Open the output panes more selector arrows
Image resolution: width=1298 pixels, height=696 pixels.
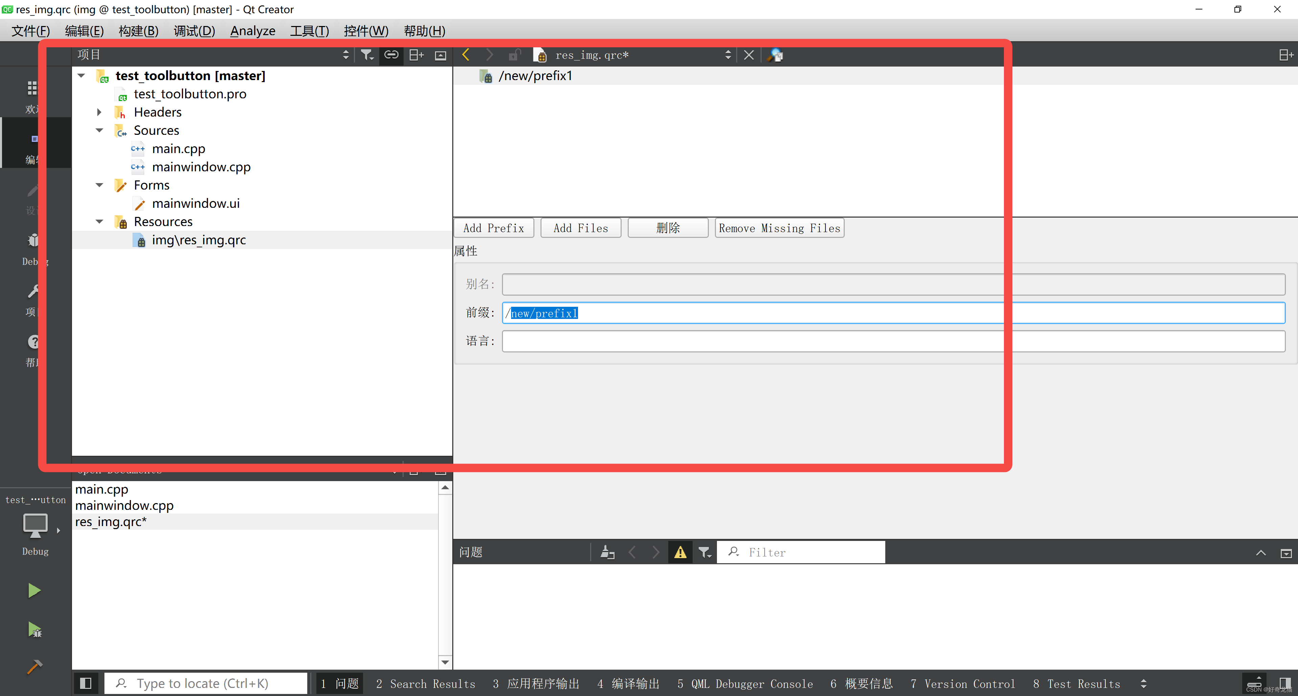[x=1143, y=683]
